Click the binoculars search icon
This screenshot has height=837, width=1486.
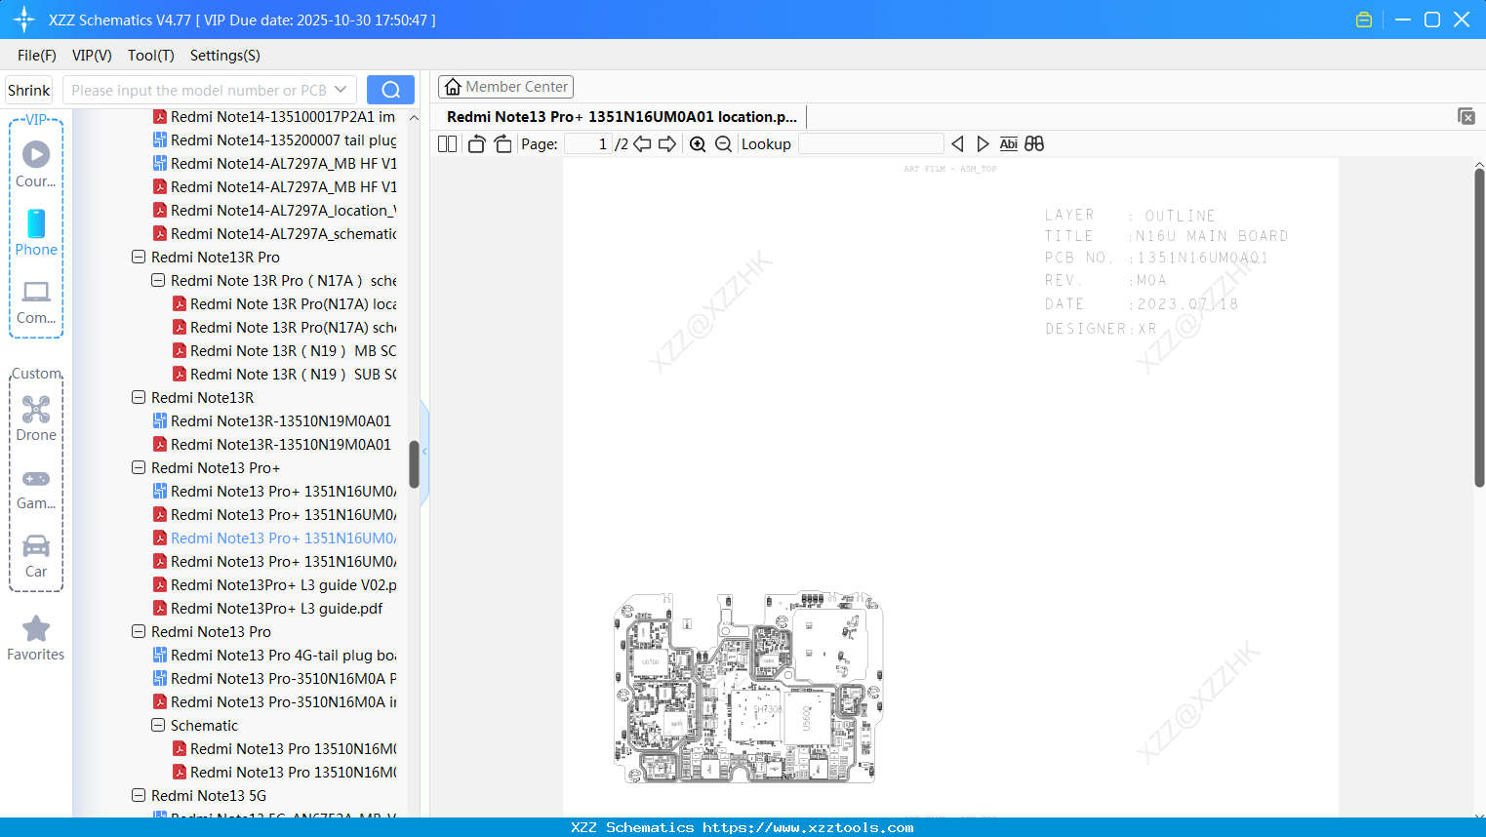(1034, 144)
